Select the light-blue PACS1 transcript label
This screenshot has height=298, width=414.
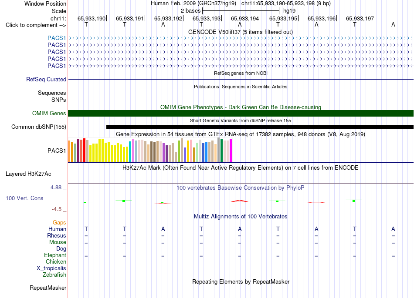click(57, 38)
